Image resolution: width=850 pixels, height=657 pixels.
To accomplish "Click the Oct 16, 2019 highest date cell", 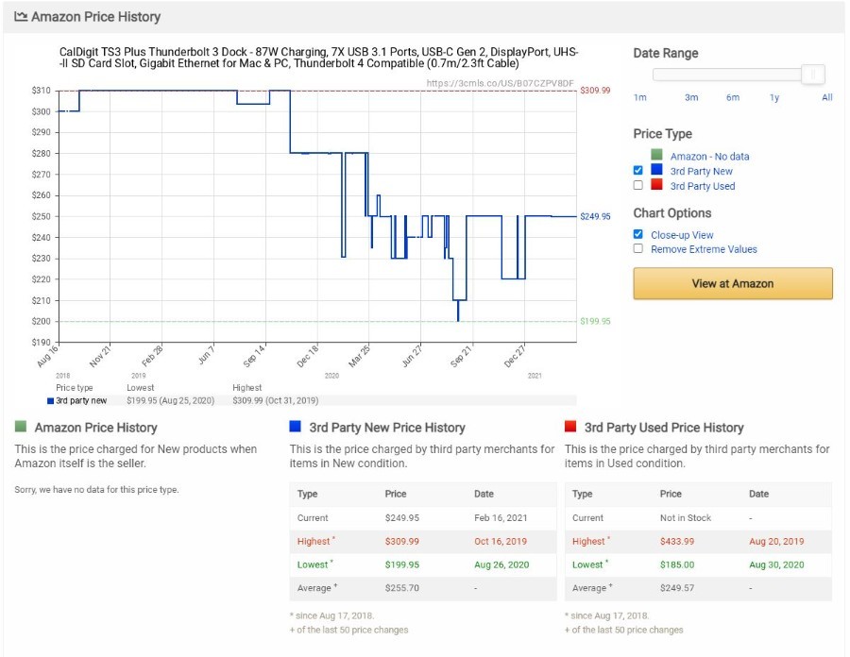I will pos(501,541).
